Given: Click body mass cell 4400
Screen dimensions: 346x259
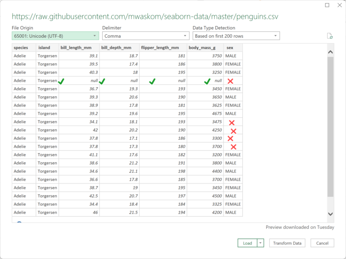Looking at the screenshot, I should pyautogui.click(x=205, y=171).
